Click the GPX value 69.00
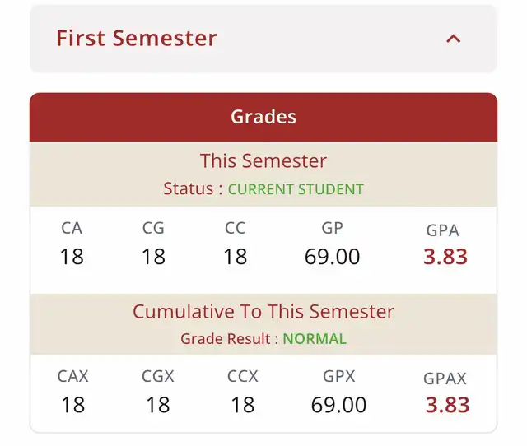 pyautogui.click(x=338, y=405)
